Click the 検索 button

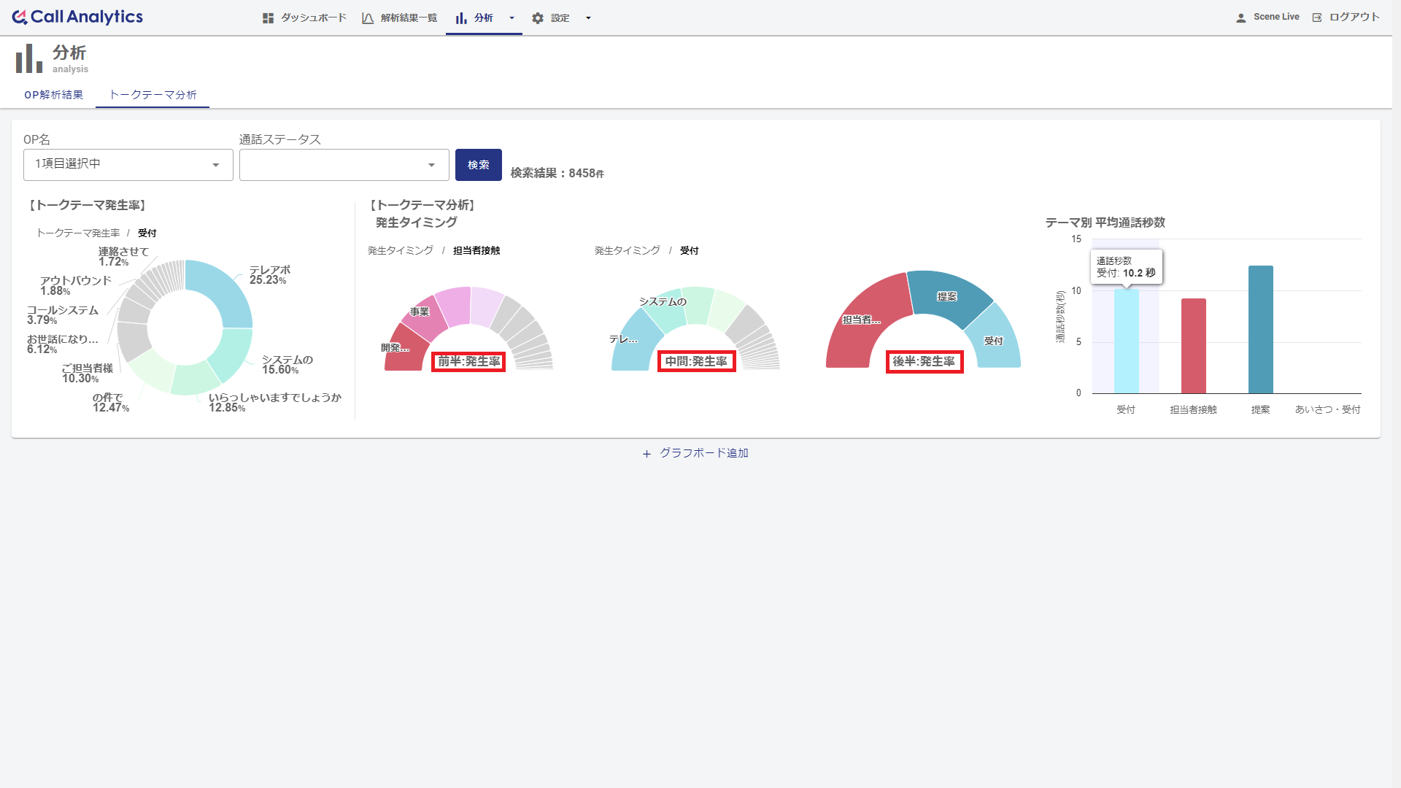tap(479, 165)
